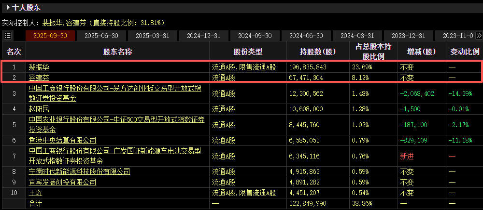Open the 广发国证新能源车电池 fund link
The image size is (483, 210).
(x=115, y=156)
